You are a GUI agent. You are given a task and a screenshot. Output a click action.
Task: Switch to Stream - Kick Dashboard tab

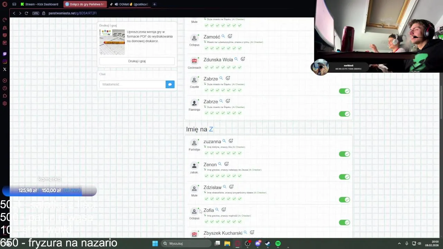click(x=39, y=4)
